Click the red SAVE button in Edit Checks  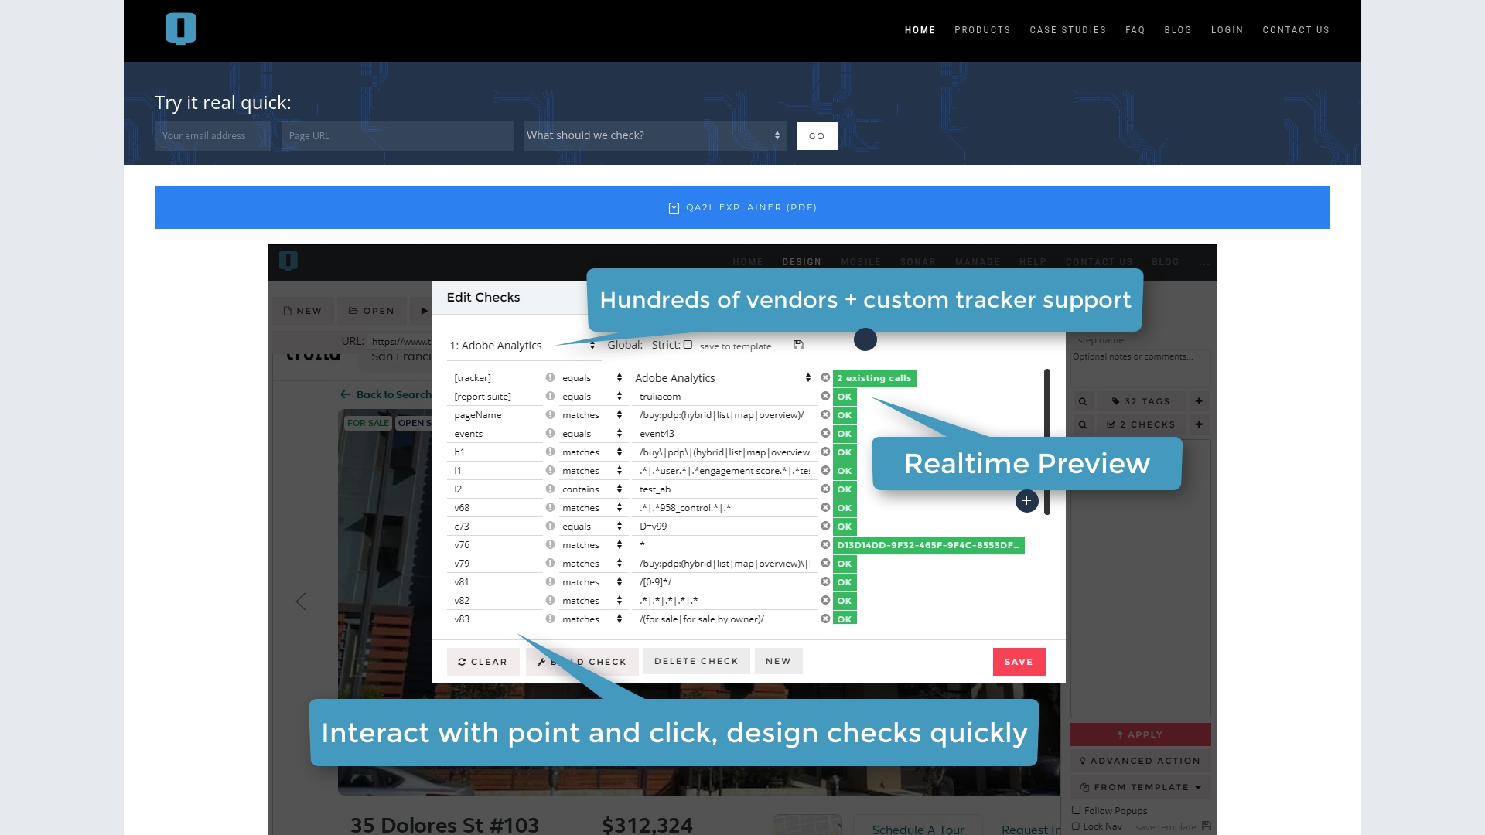coord(1019,662)
